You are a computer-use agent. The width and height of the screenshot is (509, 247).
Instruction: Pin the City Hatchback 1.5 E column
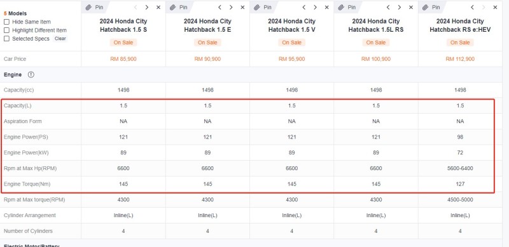click(x=179, y=7)
